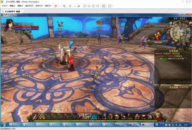Viewport: 192px width, 130px height.
Task: Click the 官 minimap ring button
Action: point(189,42)
